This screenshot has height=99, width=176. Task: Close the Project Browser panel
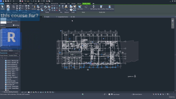19,56
